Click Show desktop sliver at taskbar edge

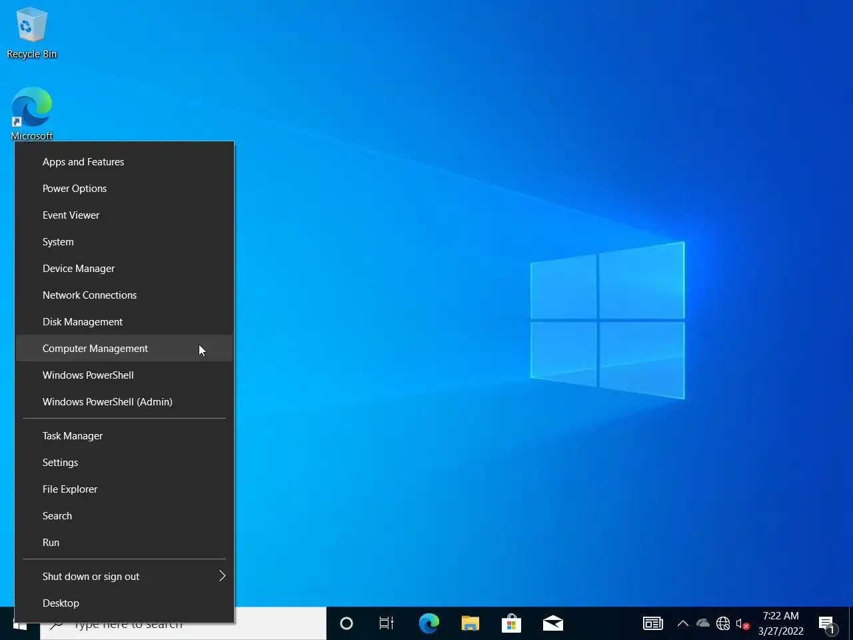click(x=850, y=624)
